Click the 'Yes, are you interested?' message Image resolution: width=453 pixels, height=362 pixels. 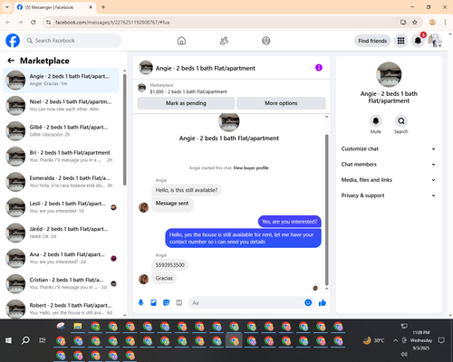pos(289,222)
